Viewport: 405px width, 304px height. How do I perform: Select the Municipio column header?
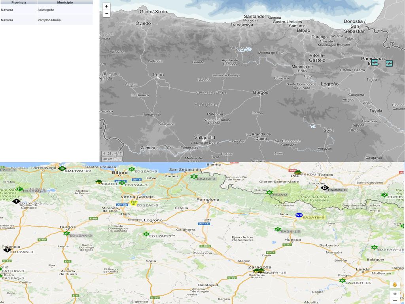pos(65,2)
